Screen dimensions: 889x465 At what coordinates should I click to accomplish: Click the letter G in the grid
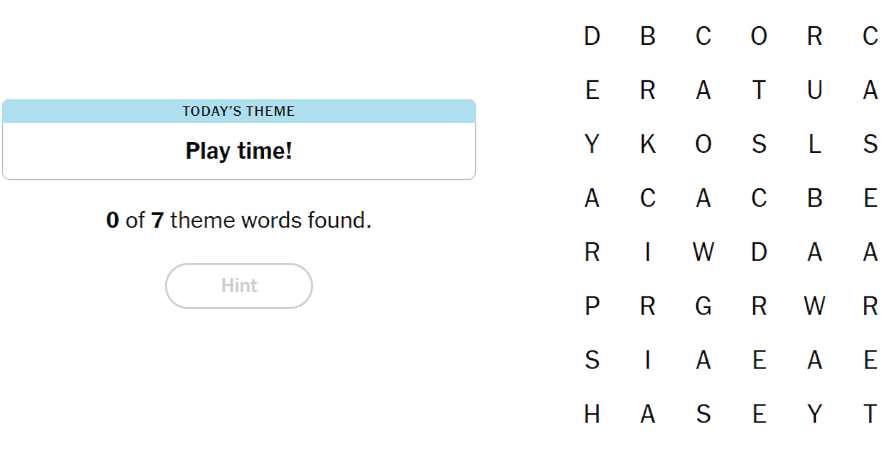[x=703, y=306]
